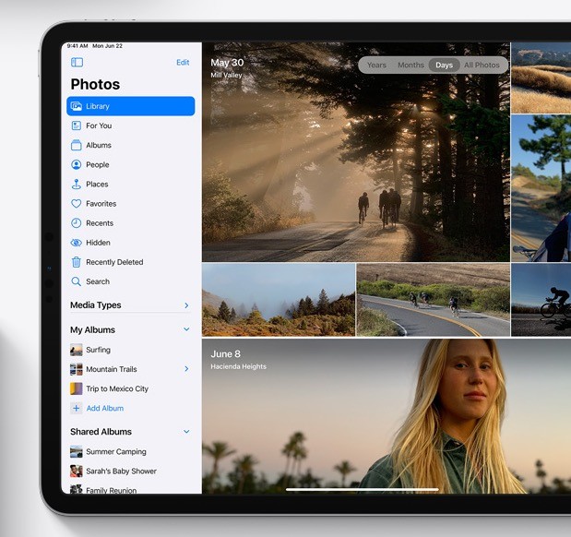Select the For You label
571x537 pixels.
[99, 125]
